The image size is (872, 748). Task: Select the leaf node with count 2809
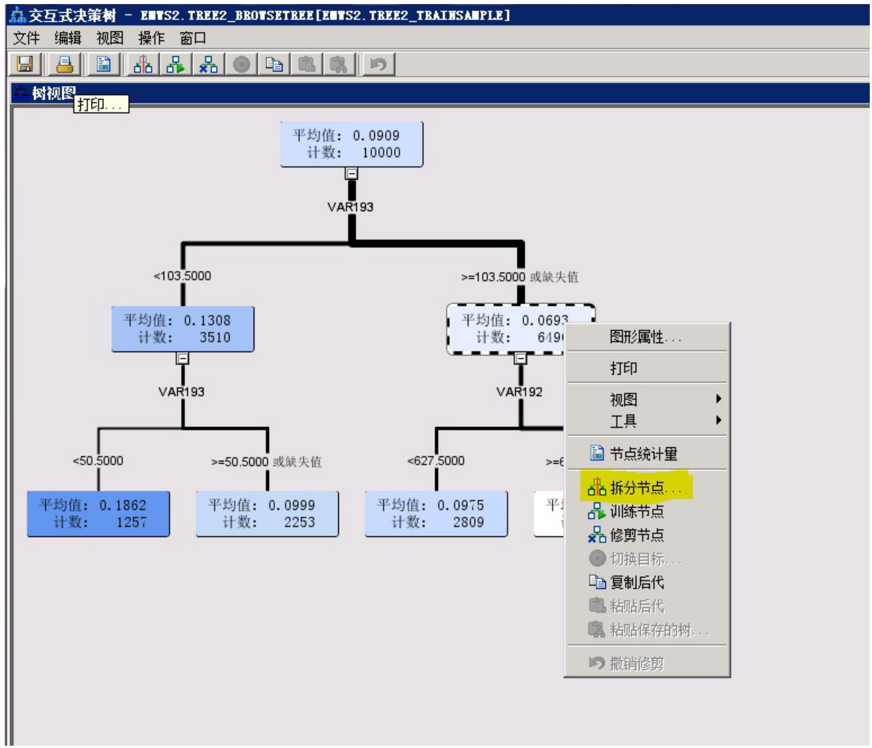pos(436,514)
